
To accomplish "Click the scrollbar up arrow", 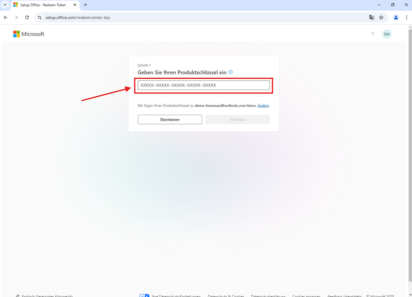I will tap(410, 27).
